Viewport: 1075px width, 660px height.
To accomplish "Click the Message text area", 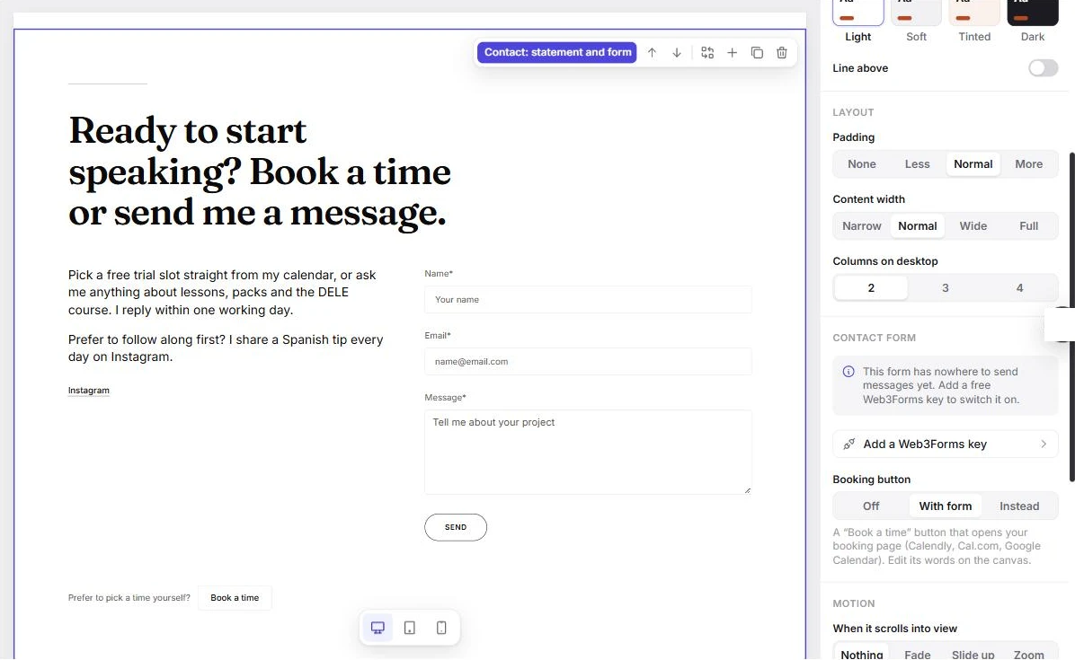I will [x=588, y=452].
